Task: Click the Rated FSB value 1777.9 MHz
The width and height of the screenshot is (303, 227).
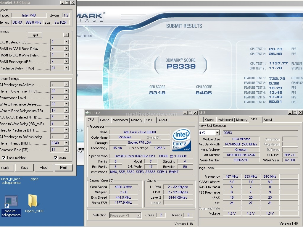Action: [123, 203]
